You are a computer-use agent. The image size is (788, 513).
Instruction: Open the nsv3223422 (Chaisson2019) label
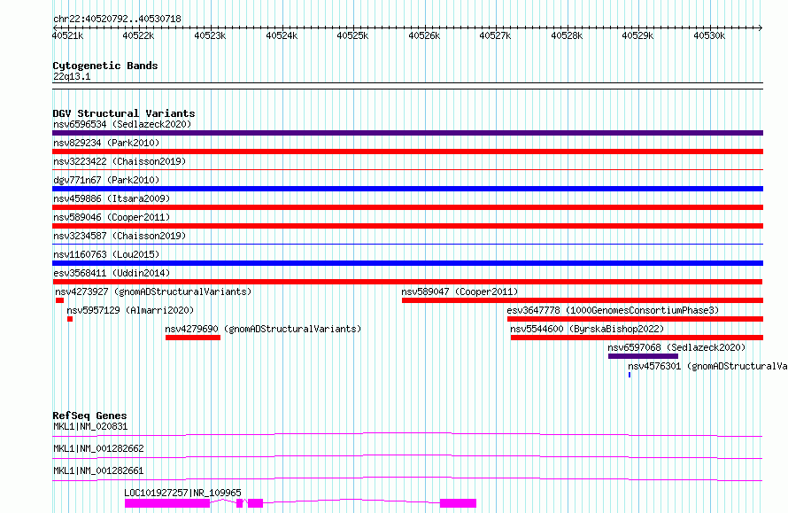tap(120, 161)
